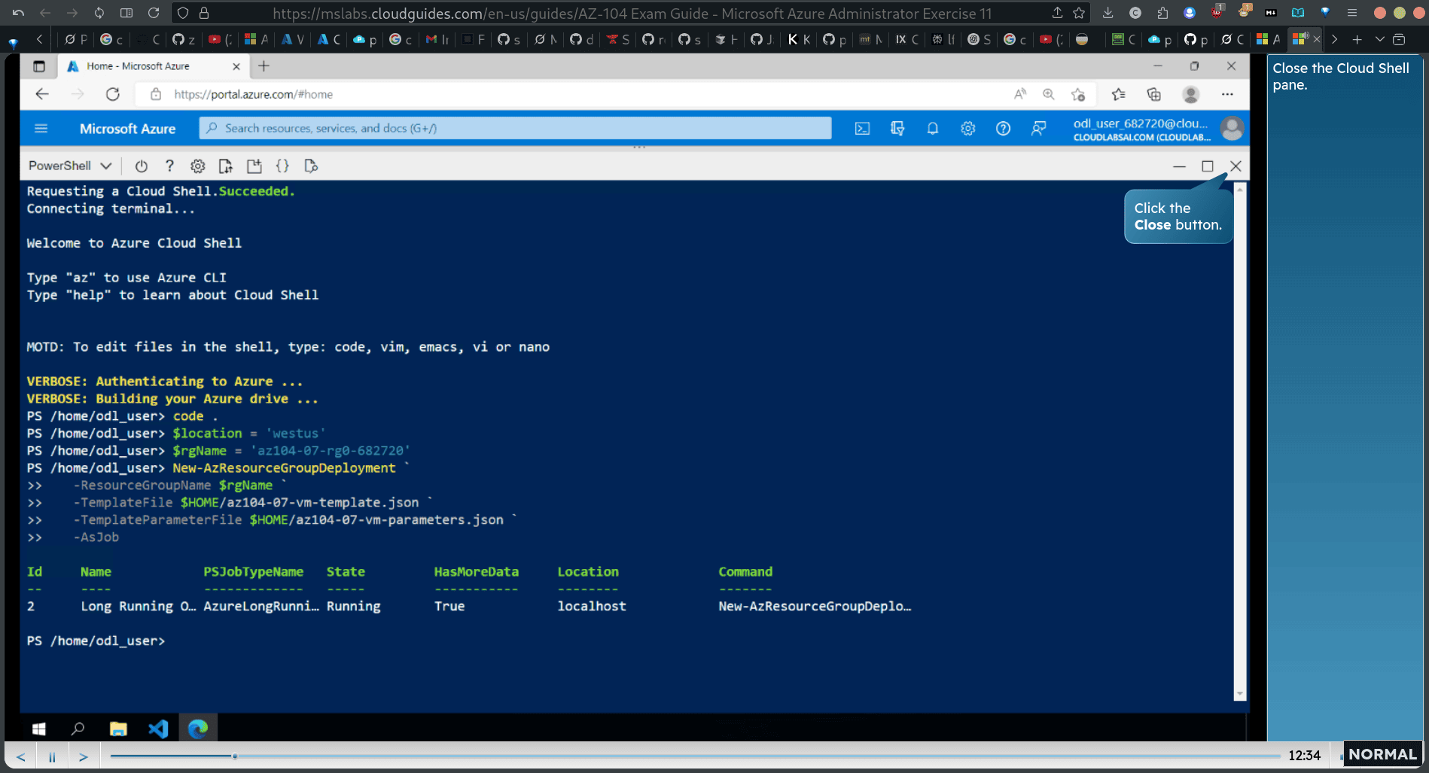Open Cloud Shell from Azure header
This screenshot has height=773, width=1429.
[862, 129]
